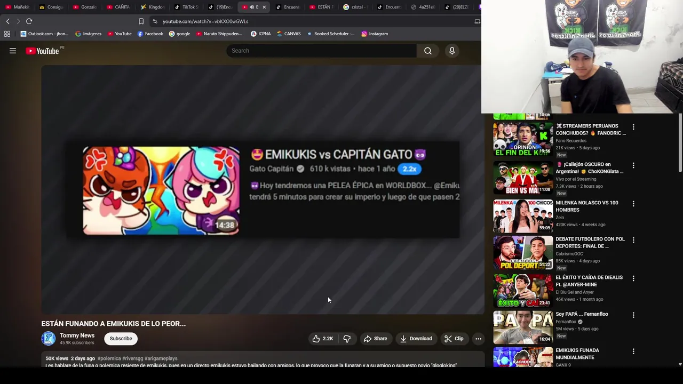
Task: Click the main video player area
Action: [263, 190]
